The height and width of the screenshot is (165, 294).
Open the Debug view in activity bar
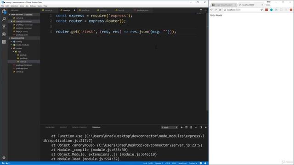[x=4, y=34]
